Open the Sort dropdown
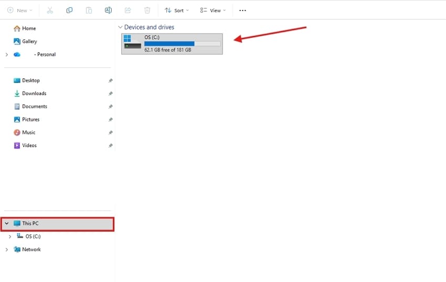The image size is (446, 282). [176, 11]
